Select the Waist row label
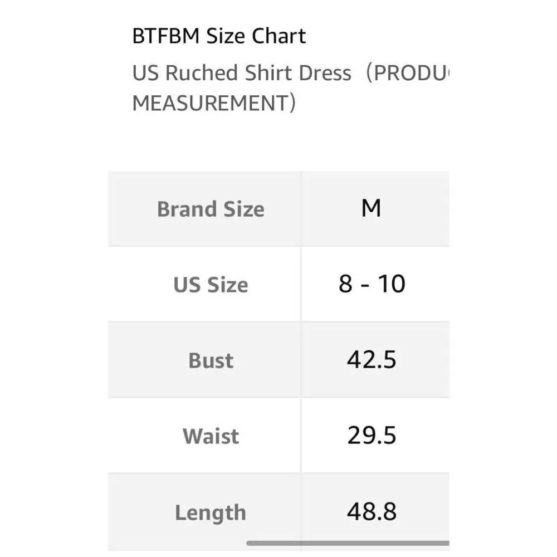 point(211,437)
